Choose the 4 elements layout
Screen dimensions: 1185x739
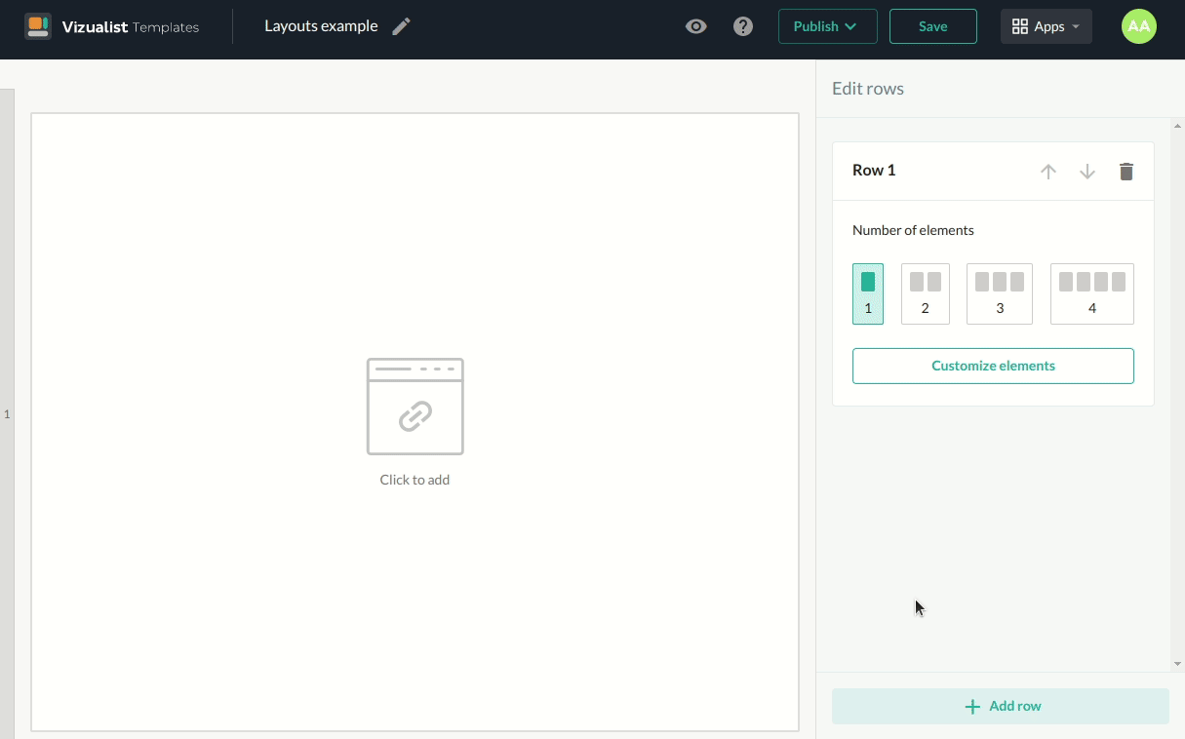click(1091, 293)
